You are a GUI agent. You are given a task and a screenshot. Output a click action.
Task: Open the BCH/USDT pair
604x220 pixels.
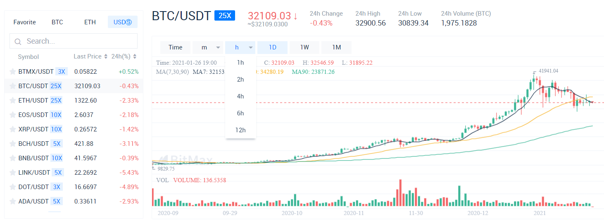coord(74,144)
